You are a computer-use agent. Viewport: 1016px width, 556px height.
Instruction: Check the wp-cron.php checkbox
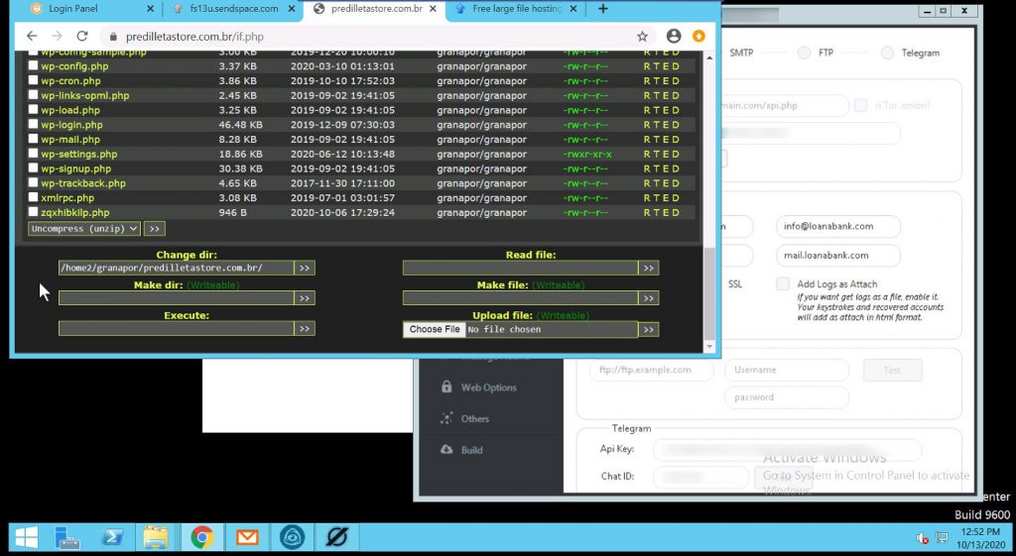point(33,81)
